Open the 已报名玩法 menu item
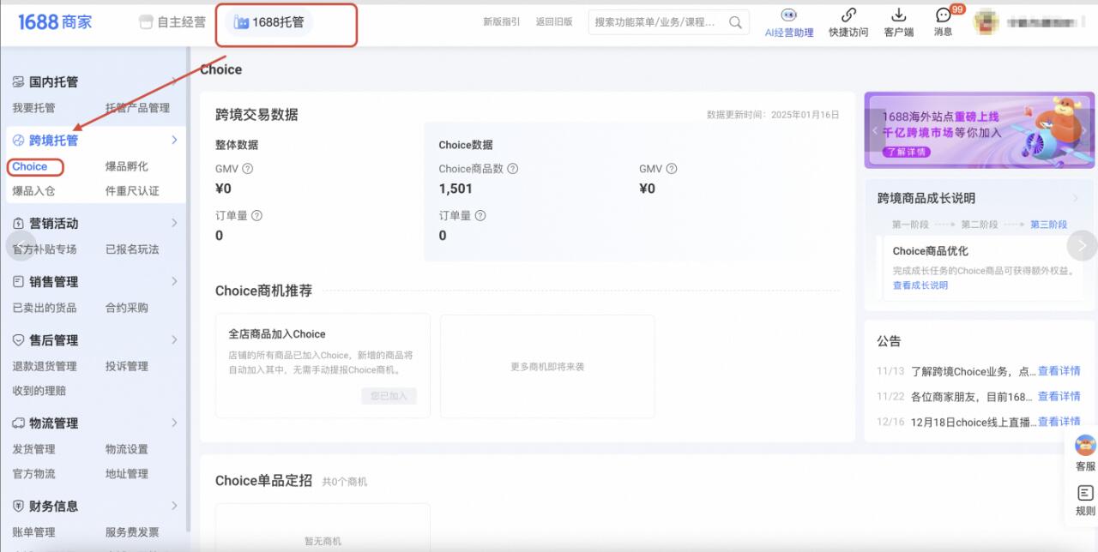This screenshot has width=1098, height=552. [132, 249]
